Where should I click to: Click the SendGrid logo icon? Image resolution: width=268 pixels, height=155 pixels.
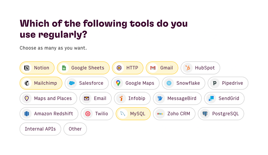(211, 98)
